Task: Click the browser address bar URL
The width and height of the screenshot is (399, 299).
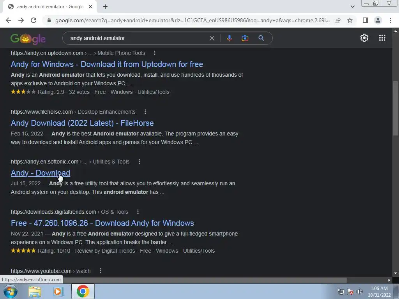Action: click(x=192, y=20)
